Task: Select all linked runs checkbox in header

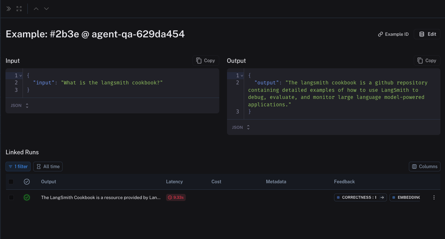Action: coord(11,182)
